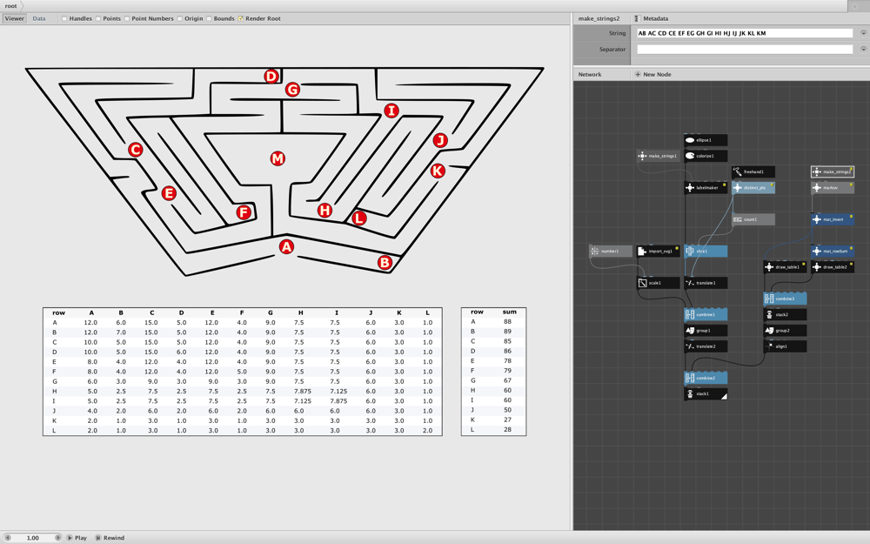Toggle the Render Root checkbox

[241, 18]
